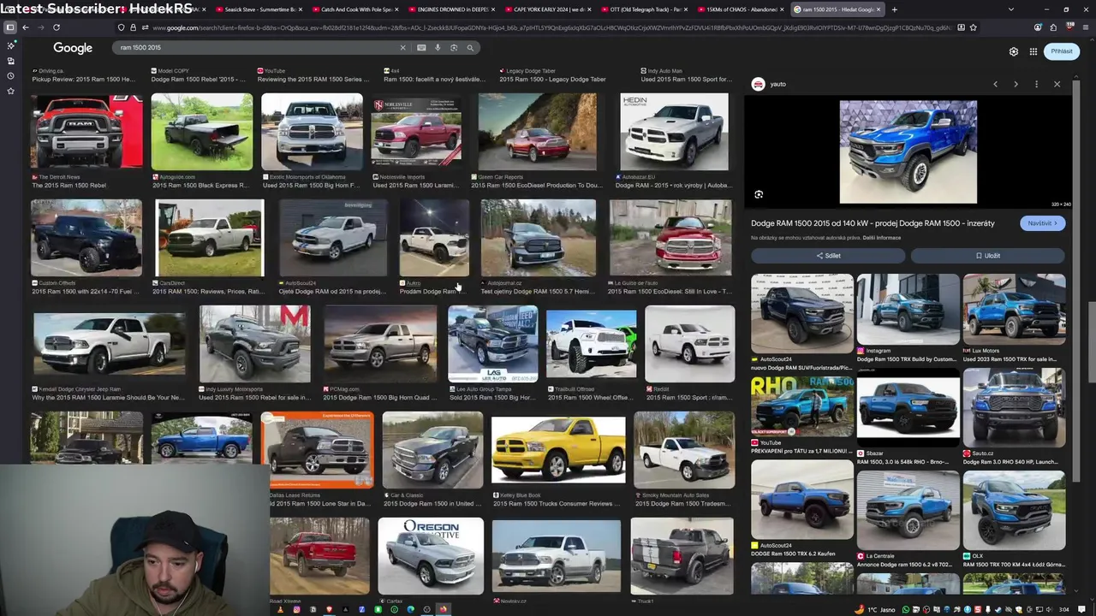Switch to OTT (Old Telegraph Track) tab
This screenshot has height=616, width=1096.
pyautogui.click(x=645, y=9)
